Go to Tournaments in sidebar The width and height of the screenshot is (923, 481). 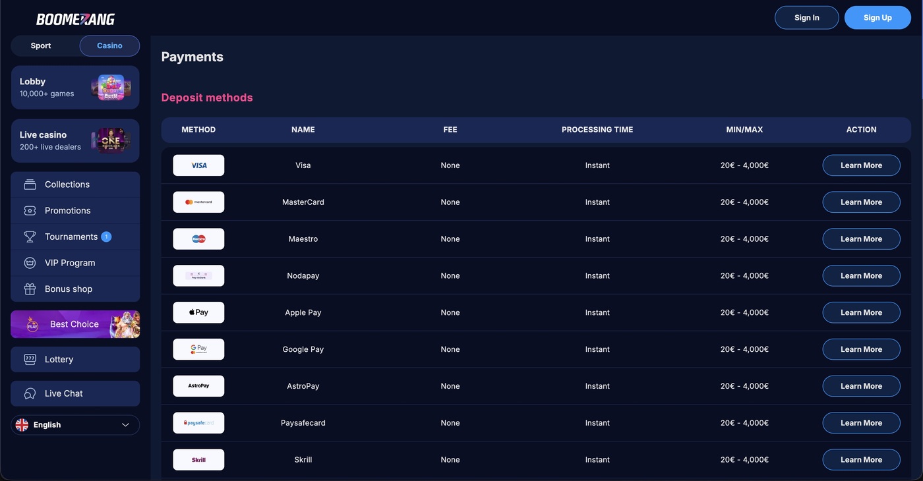(75, 237)
